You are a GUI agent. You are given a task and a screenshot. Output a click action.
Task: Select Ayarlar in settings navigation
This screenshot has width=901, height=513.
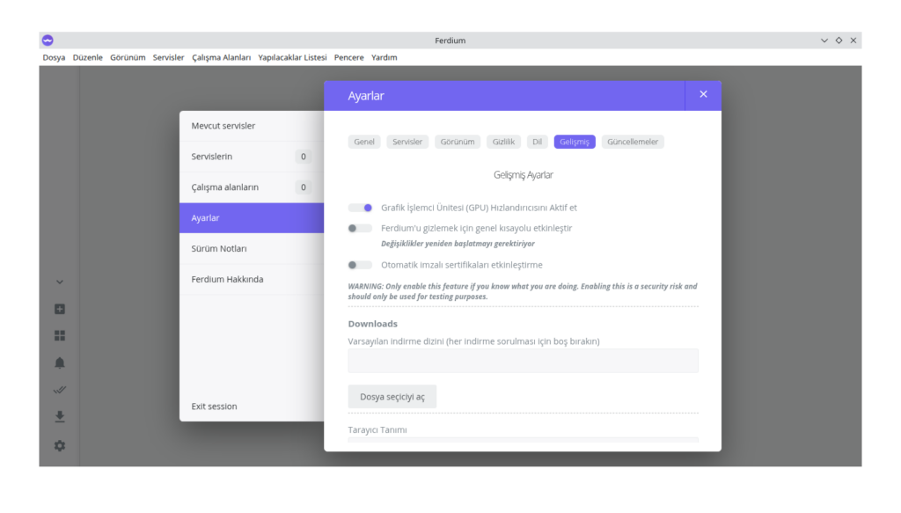click(252, 218)
